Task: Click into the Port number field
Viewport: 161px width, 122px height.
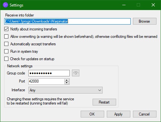Action: 46,81
